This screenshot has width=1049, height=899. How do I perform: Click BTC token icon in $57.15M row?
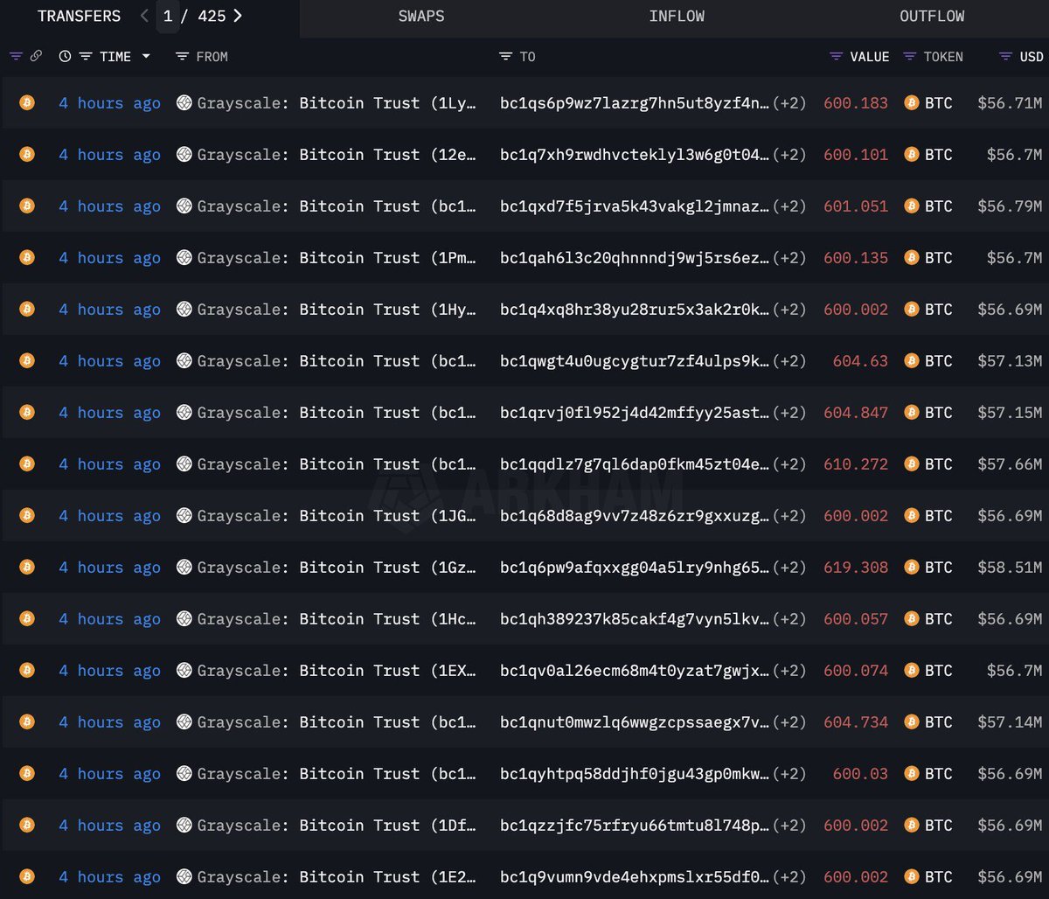pos(912,412)
